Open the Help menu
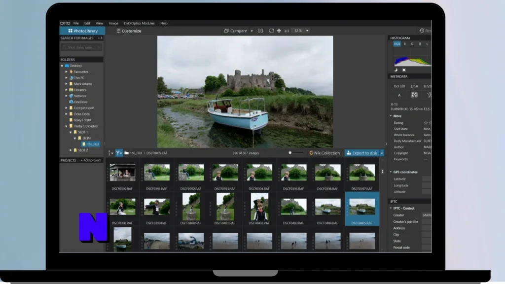The image size is (505, 284). click(164, 23)
